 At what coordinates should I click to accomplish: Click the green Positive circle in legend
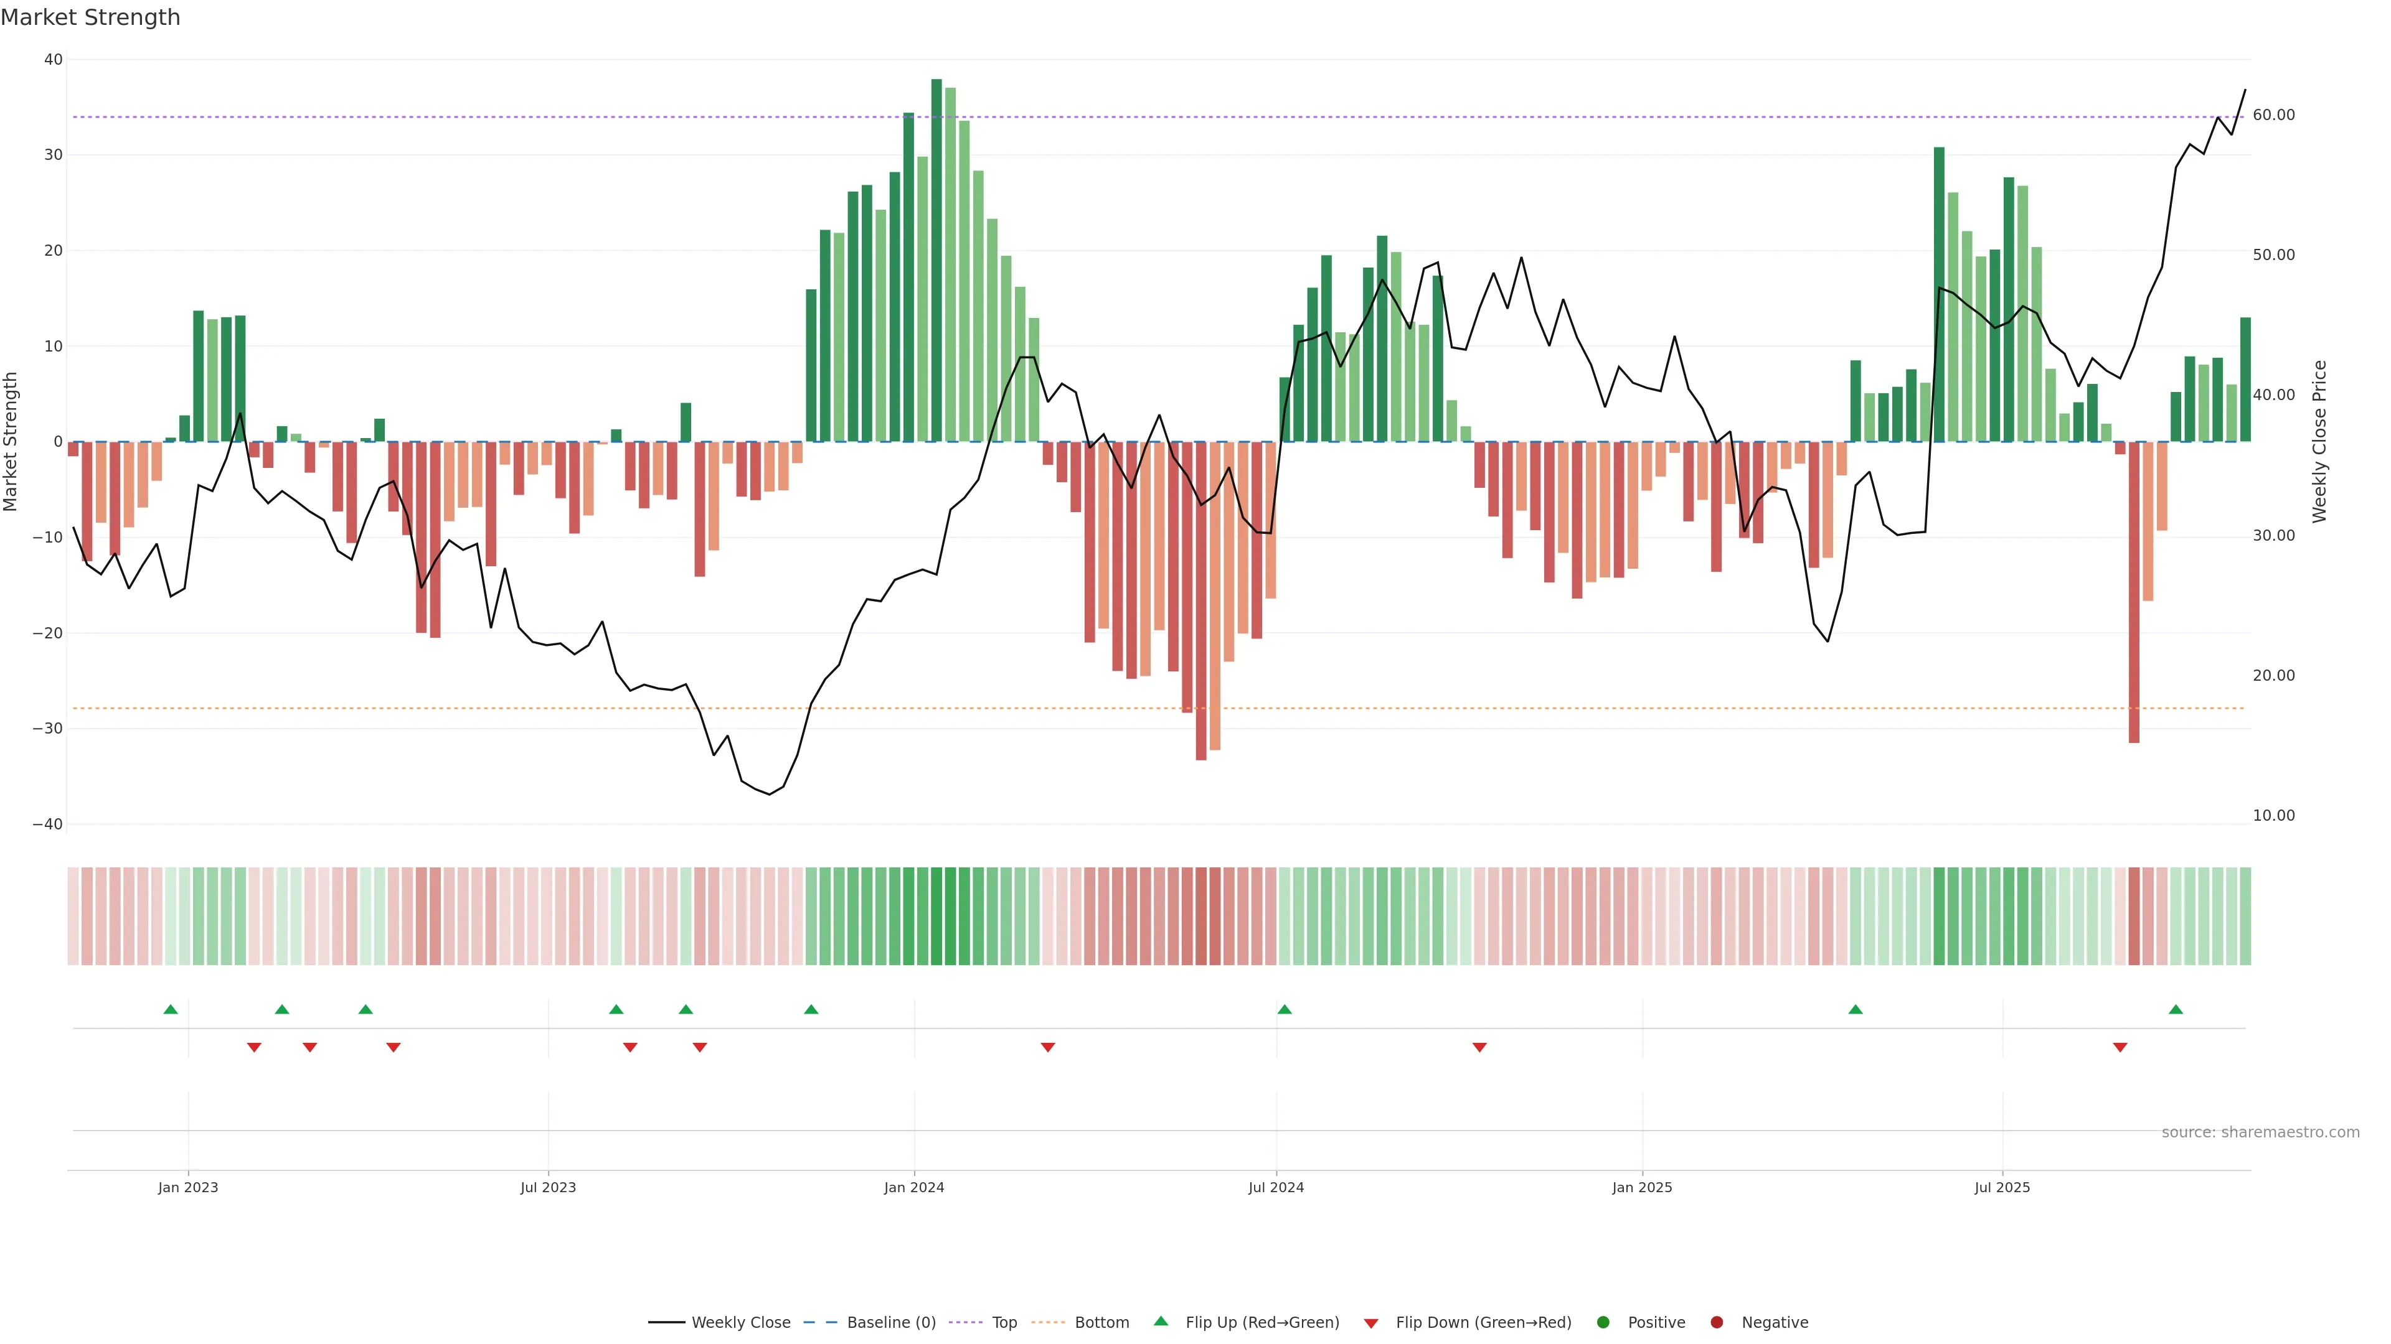click(1603, 1323)
